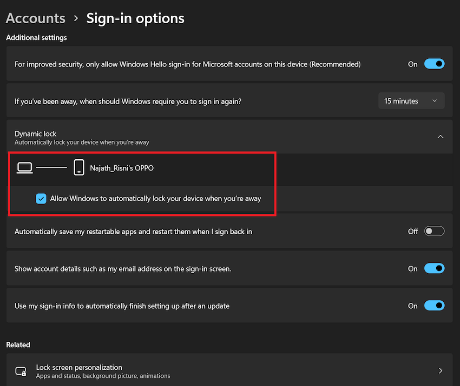The width and height of the screenshot is (460, 386).
Task: Turn off sign-in info after update setting
Action: tap(434, 306)
